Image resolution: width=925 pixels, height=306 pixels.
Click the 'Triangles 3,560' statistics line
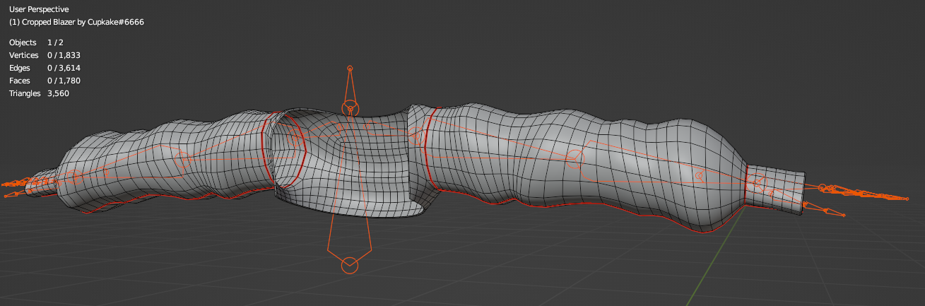[x=39, y=93]
